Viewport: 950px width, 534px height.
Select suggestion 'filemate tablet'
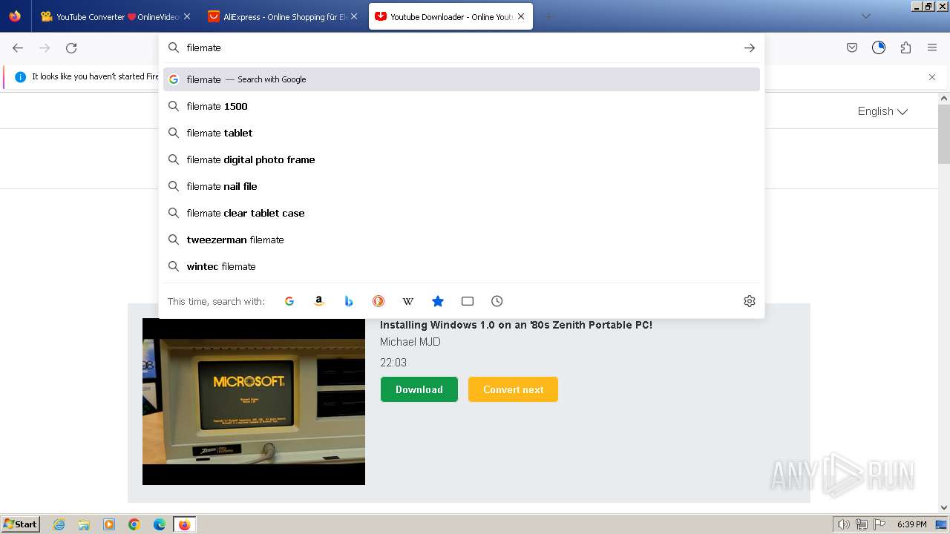(x=462, y=133)
